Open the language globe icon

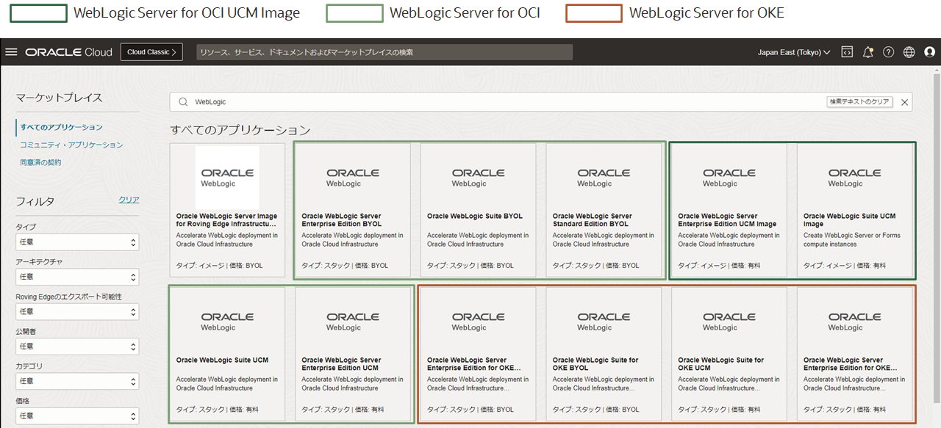click(909, 51)
